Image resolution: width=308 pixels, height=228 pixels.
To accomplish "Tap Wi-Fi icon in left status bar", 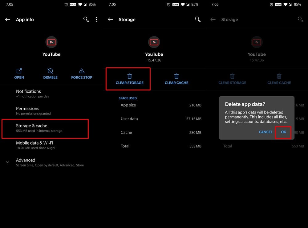I will (80, 5).
